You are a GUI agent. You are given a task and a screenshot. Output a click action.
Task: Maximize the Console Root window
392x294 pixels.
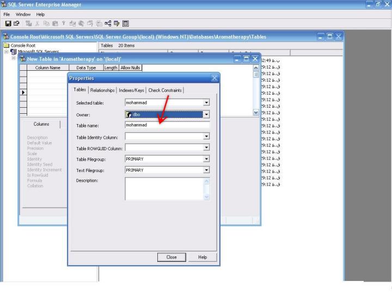330,37
